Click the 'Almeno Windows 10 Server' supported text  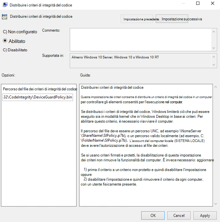pyautogui.click(x=115, y=57)
